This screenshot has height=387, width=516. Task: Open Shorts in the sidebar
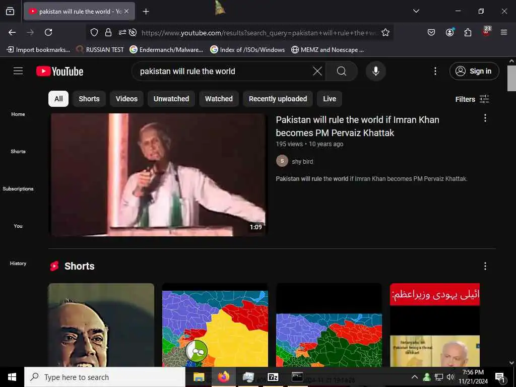point(18,151)
